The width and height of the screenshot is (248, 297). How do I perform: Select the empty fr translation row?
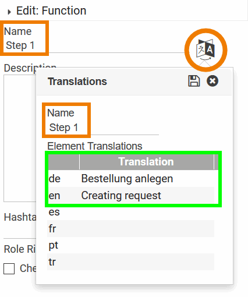pos(130,228)
